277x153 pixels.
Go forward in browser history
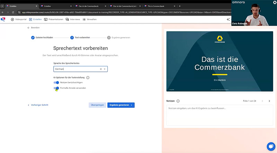[x=8, y=12]
